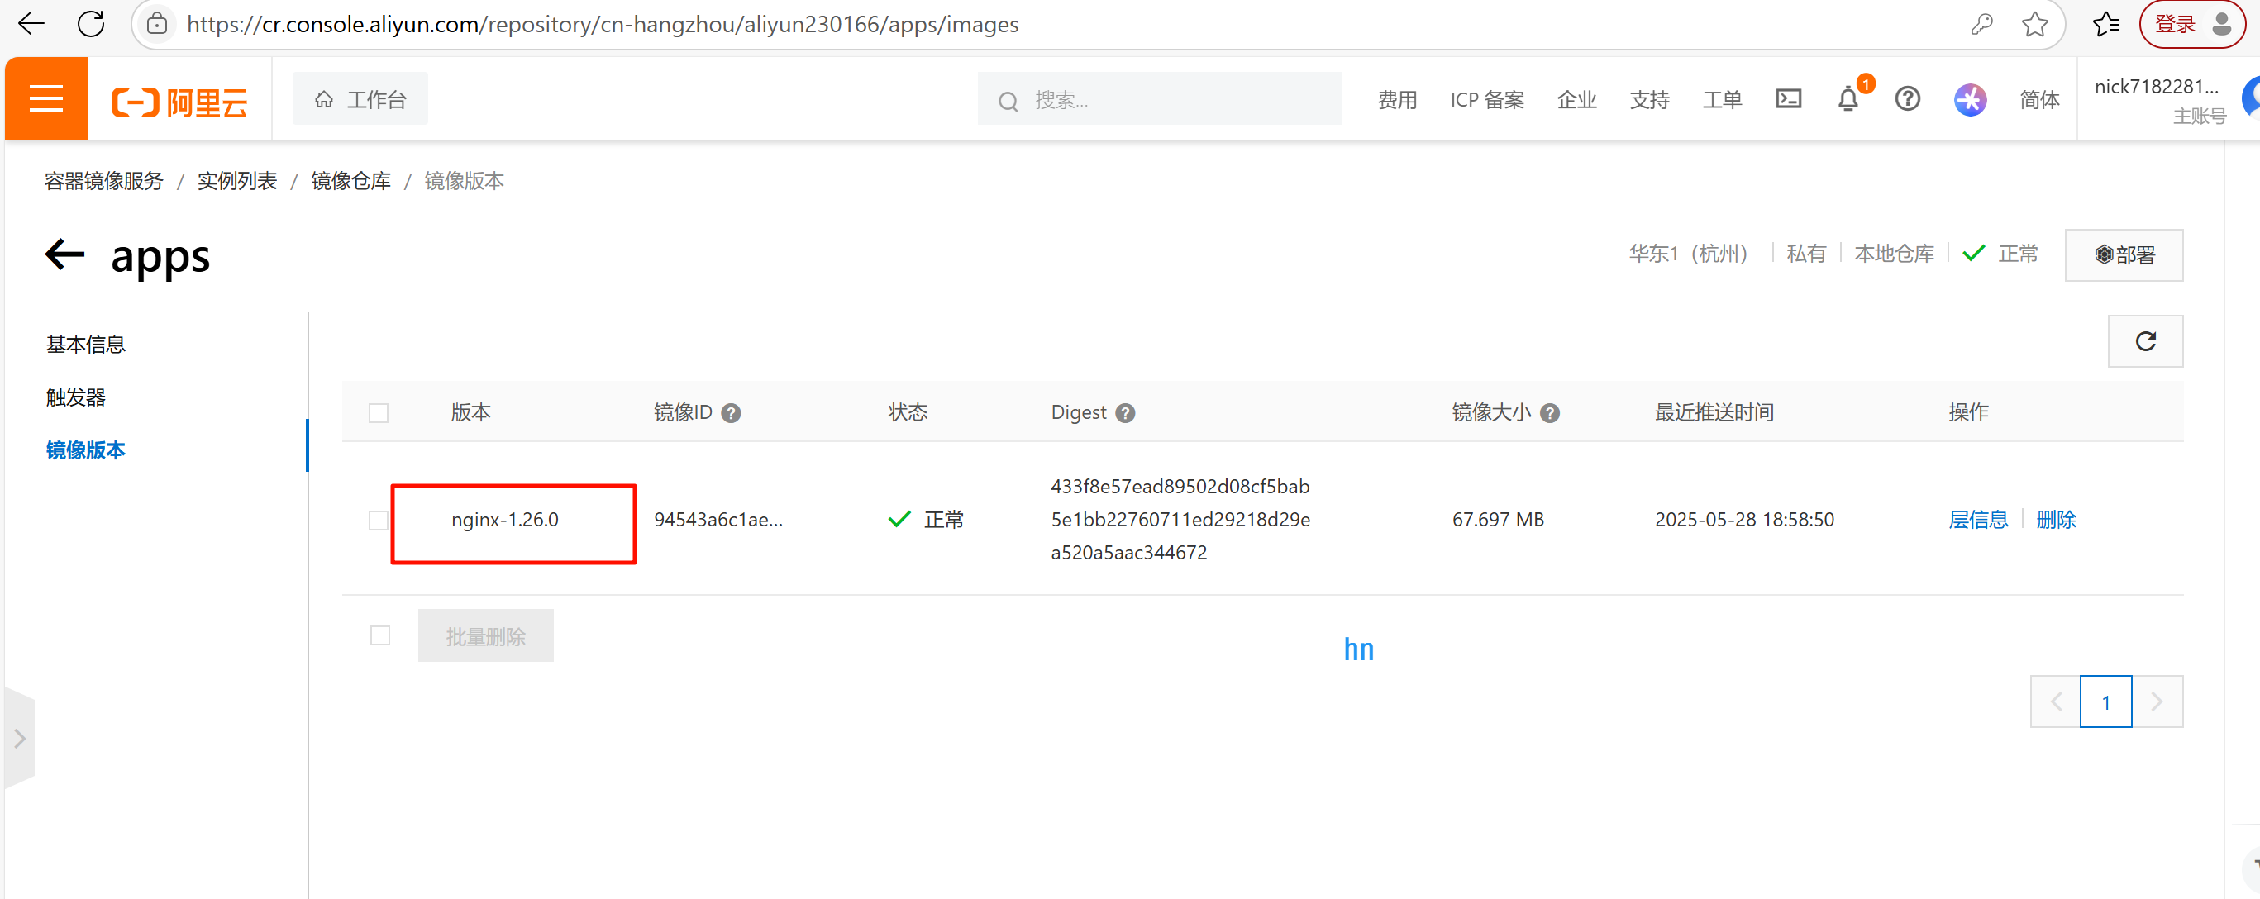This screenshot has height=899, width=2260.
Task: Click the help icon beside 镜像ID
Action: [x=730, y=413]
